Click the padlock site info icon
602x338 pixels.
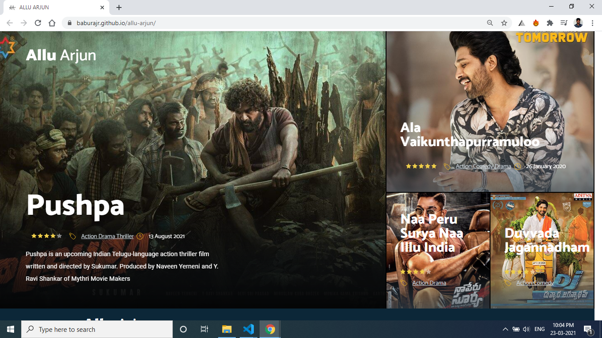coord(69,23)
